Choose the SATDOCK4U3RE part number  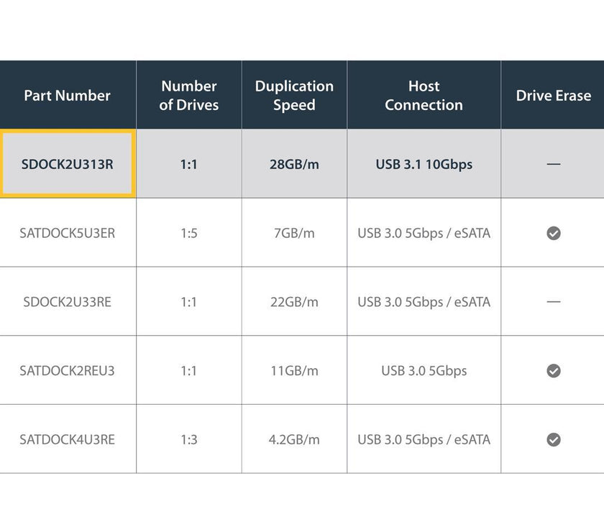click(x=68, y=439)
